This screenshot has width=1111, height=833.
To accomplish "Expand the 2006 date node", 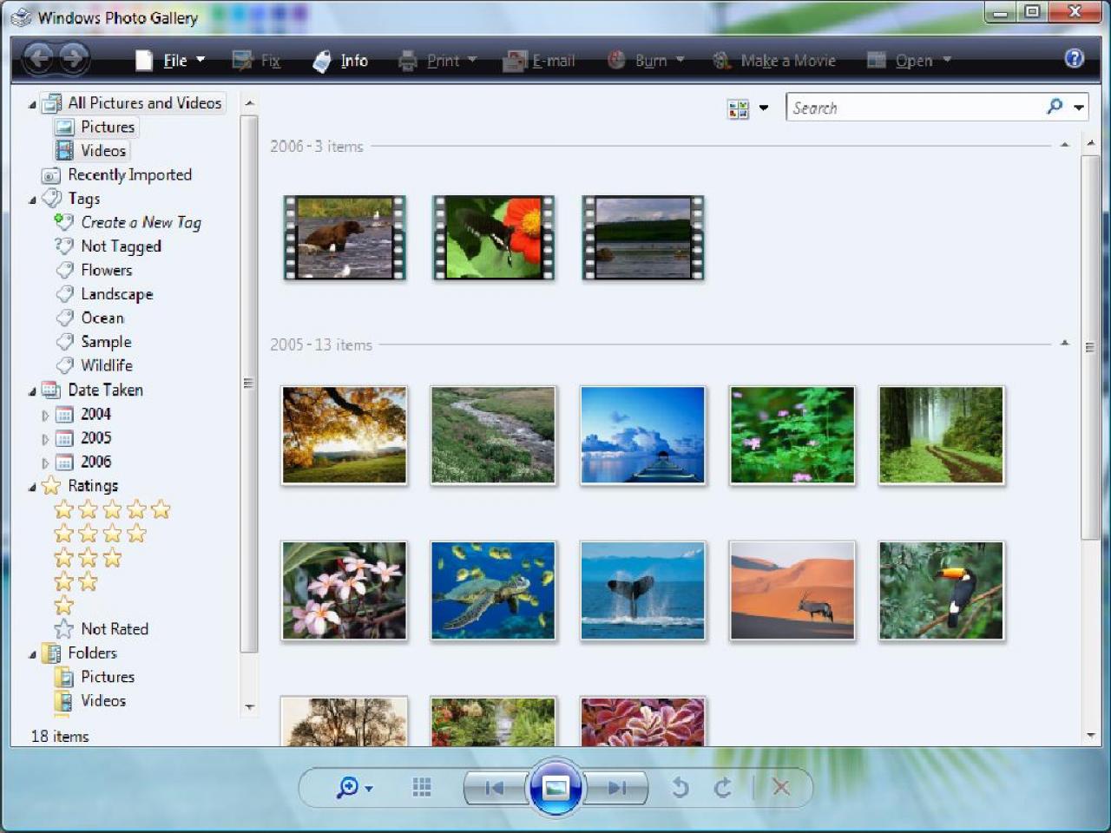I will [x=45, y=462].
